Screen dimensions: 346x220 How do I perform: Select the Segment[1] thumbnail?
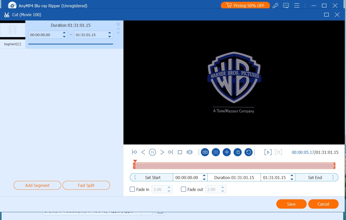pyautogui.click(x=13, y=30)
